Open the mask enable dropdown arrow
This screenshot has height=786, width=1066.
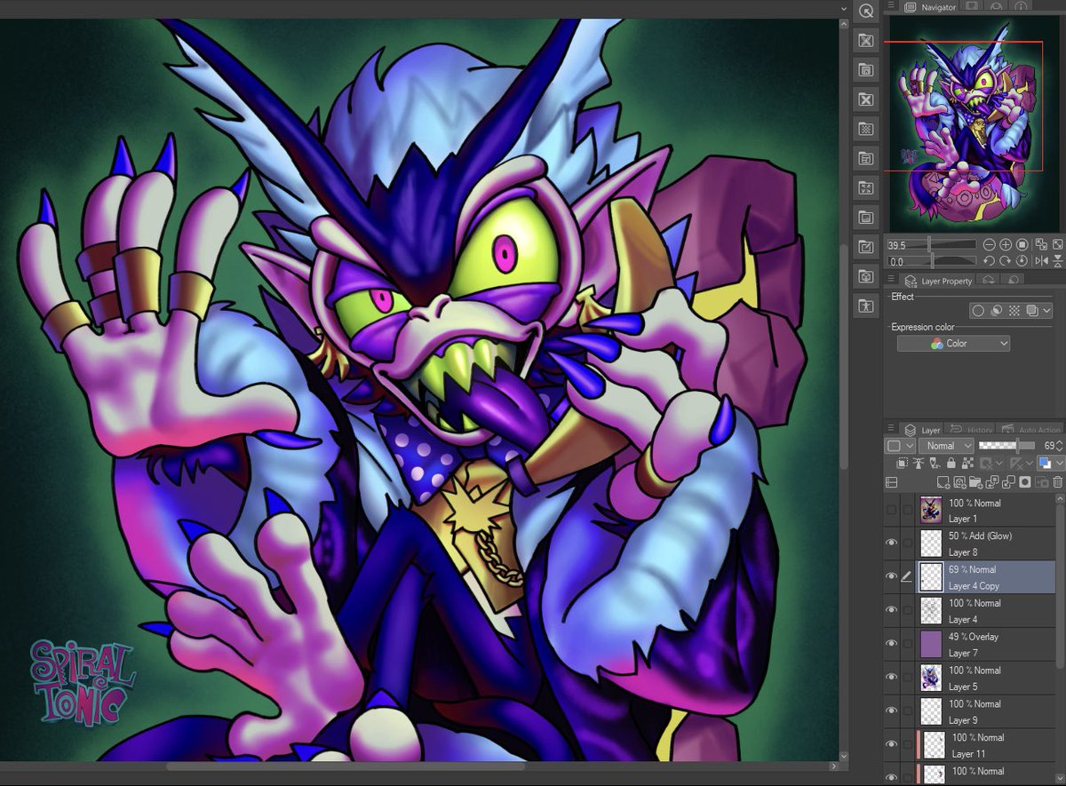[x=999, y=463]
